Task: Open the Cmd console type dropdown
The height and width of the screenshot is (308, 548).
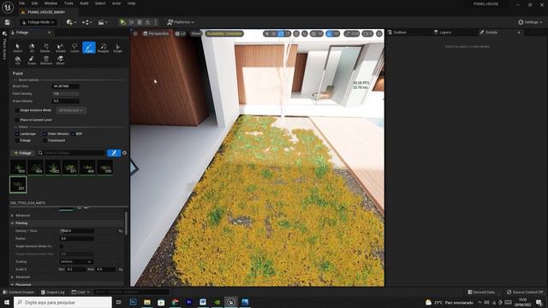Action: (x=80, y=292)
